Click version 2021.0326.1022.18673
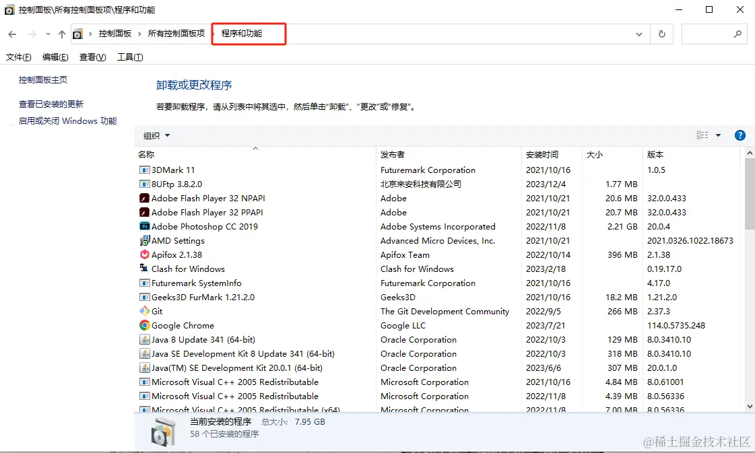This screenshot has width=755, height=453. (690, 241)
